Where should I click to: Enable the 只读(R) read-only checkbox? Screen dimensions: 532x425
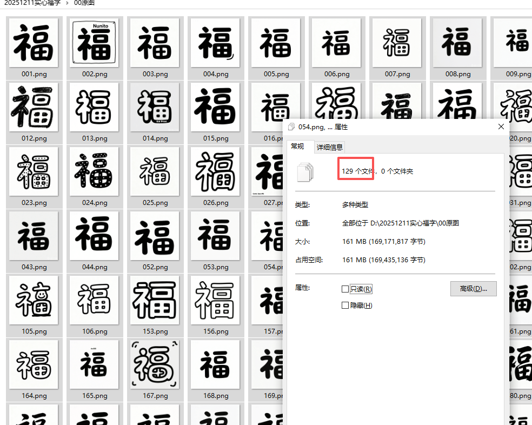tap(345, 289)
